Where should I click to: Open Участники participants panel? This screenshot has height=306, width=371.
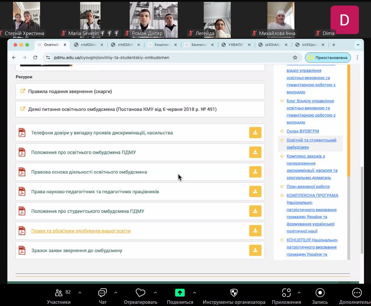(59, 293)
